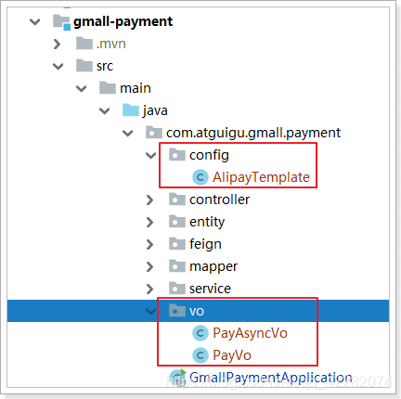
Task: Expand the .mvn folder arrow
Action: coord(57,45)
